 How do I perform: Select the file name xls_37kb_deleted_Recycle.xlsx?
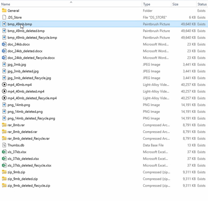click(29, 165)
